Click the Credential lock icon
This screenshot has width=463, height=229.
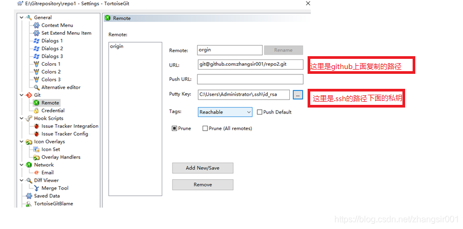point(36,111)
